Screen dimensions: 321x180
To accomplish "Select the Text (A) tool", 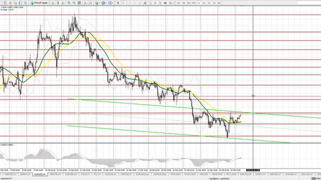I will (155, 3).
